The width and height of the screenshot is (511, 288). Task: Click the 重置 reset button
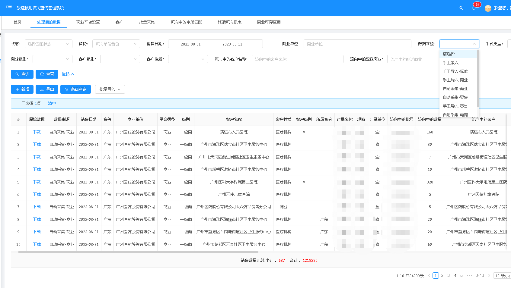point(47,74)
